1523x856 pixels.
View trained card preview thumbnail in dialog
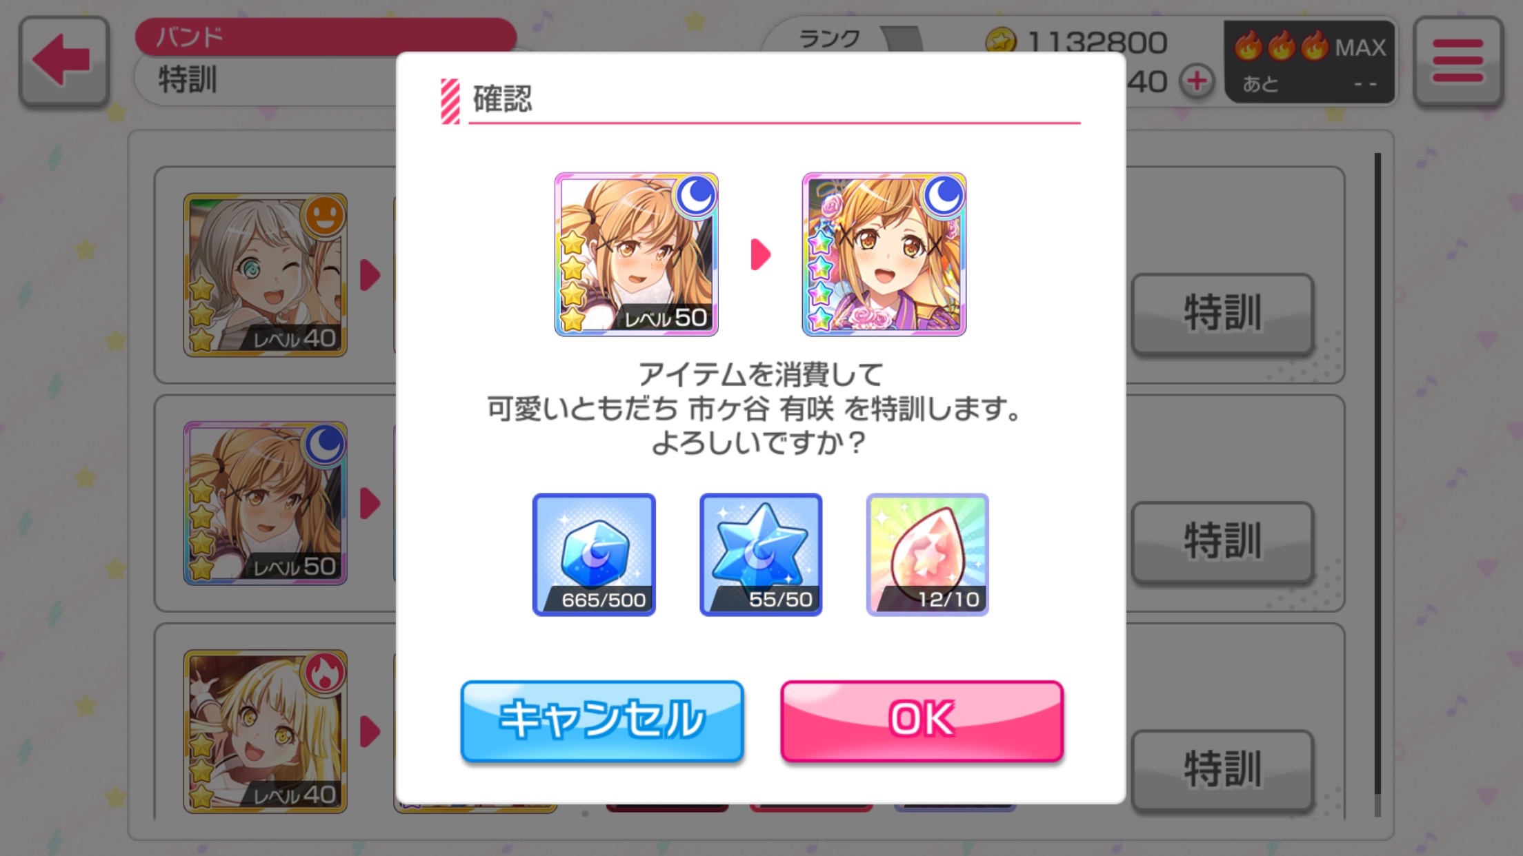pos(884,254)
